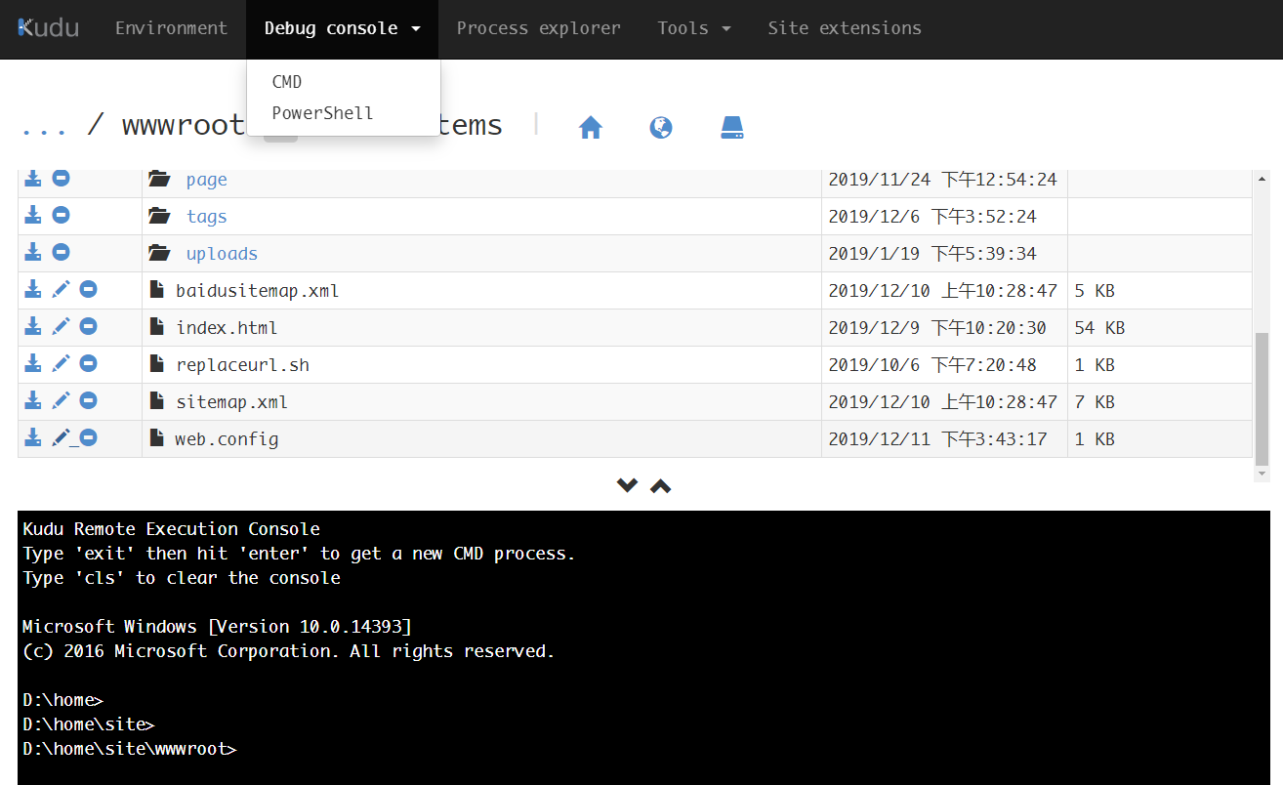This screenshot has height=785, width=1283.
Task: Click the Kudu logo
Action: (x=49, y=27)
